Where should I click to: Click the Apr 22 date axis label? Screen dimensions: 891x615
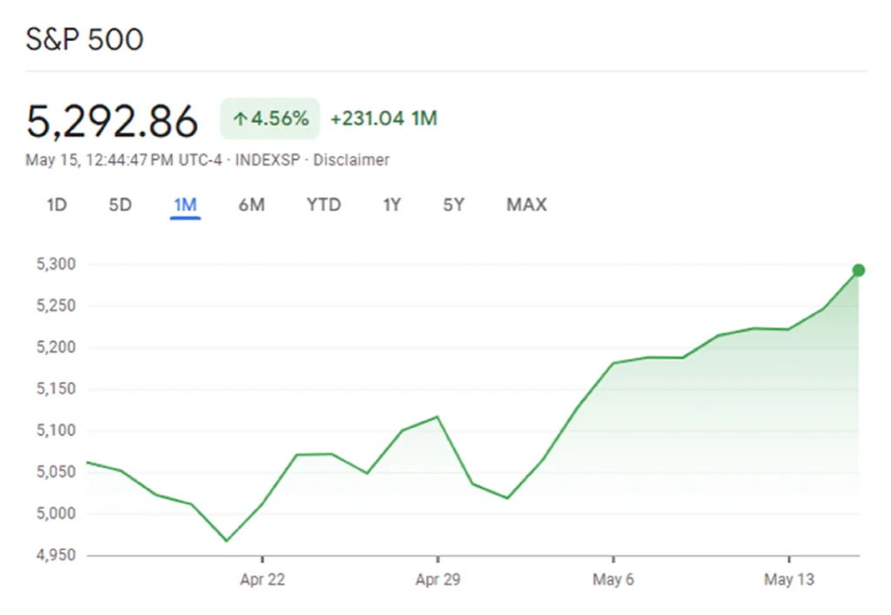pos(262,580)
